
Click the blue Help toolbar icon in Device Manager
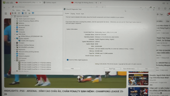pyautogui.click(x=23, y=13)
